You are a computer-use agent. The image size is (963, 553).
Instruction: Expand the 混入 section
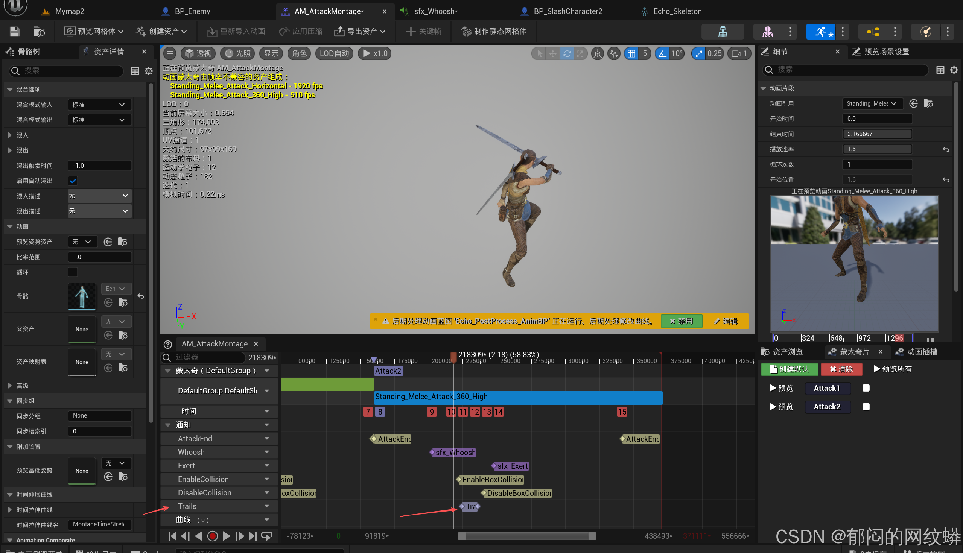pos(10,135)
